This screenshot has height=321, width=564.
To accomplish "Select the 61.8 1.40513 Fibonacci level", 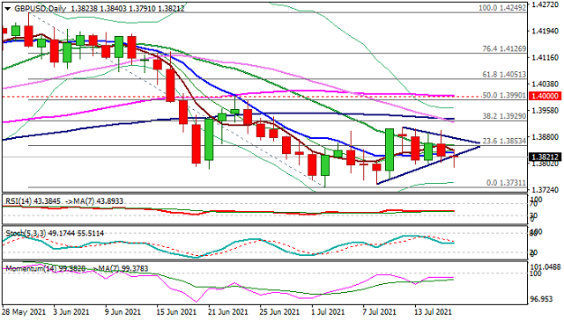I will [504, 75].
